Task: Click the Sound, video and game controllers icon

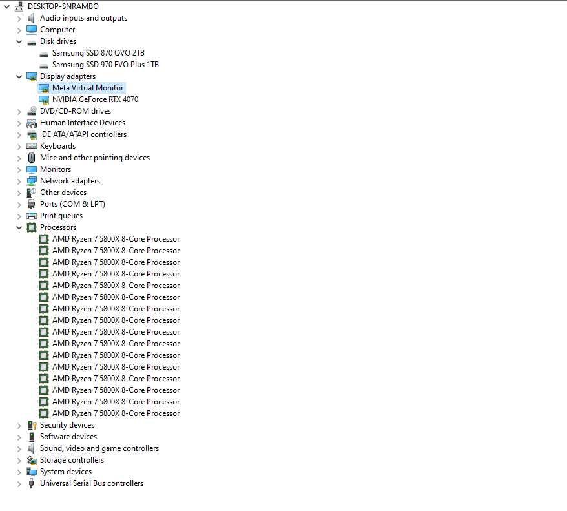Action: 32,448
